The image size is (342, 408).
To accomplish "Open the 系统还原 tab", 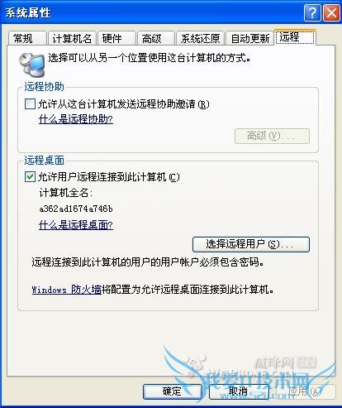I will (201, 38).
